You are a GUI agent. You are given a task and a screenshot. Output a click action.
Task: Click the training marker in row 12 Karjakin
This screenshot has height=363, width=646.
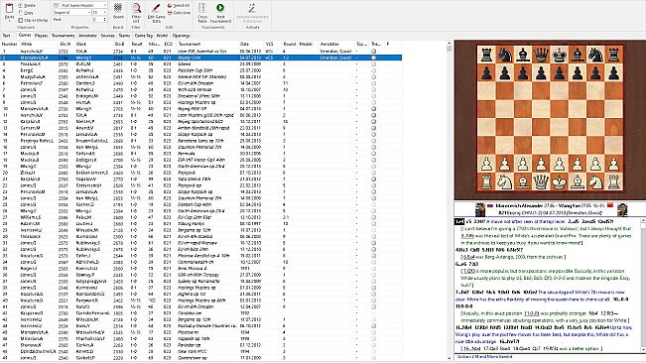(374, 122)
